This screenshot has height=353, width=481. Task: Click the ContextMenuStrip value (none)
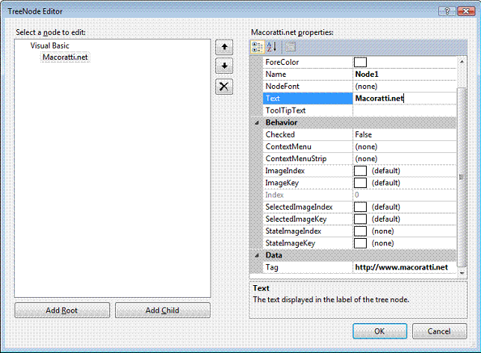click(405, 159)
